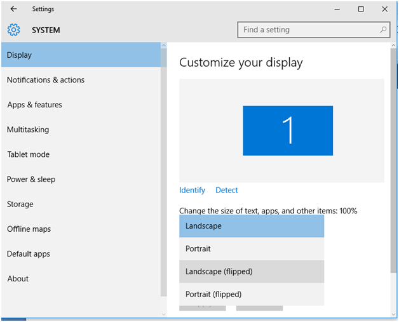Open Storage settings

coord(20,204)
